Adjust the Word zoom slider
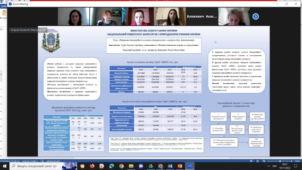The height and width of the screenshot is (170, 302). click(280, 161)
